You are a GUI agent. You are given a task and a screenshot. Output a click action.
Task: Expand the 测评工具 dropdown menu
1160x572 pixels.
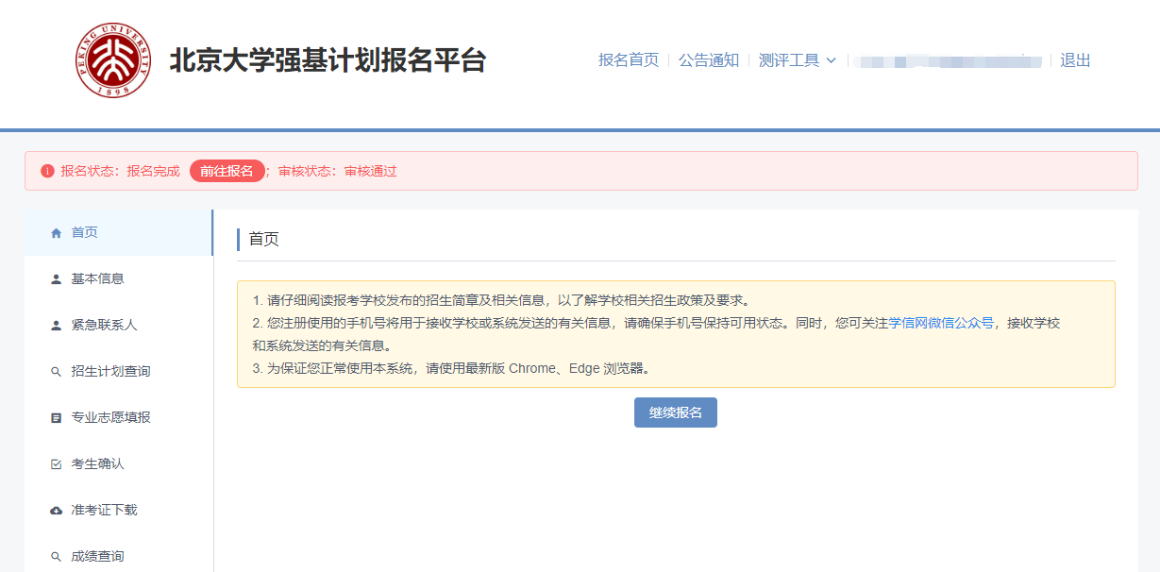(x=798, y=60)
